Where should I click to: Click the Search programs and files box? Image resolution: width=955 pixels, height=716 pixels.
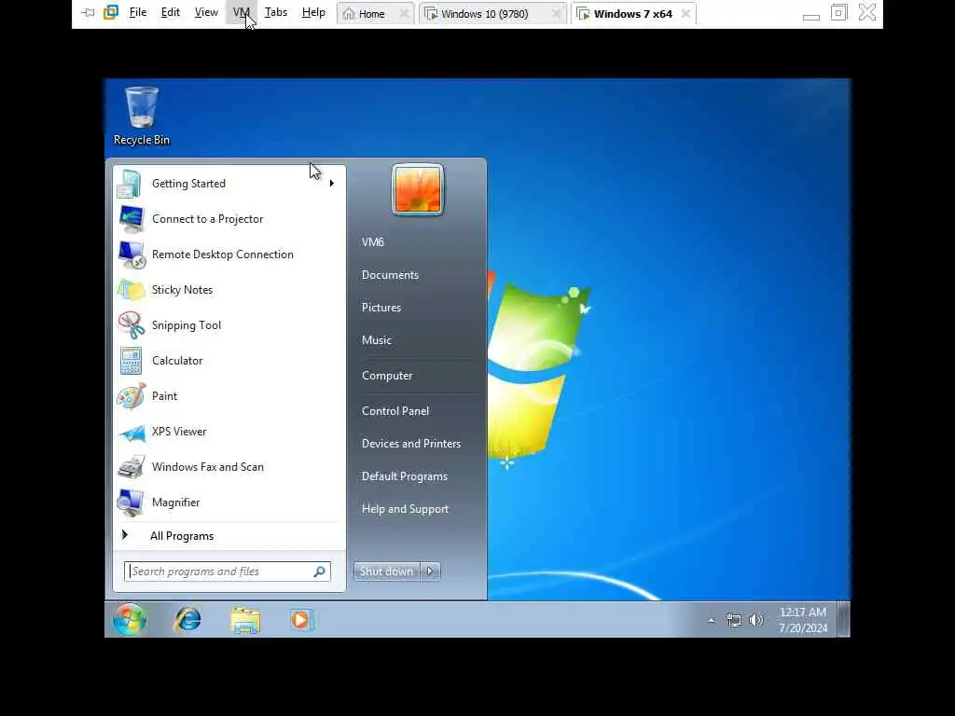(x=228, y=571)
